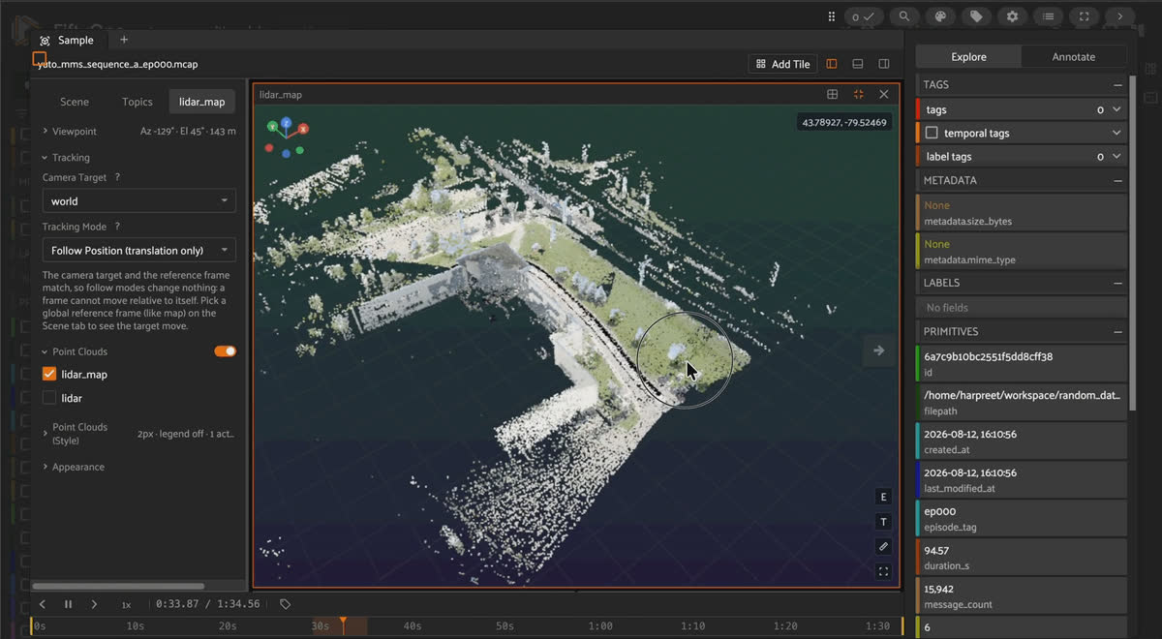Viewport: 1162px width, 639px height.
Task: Tick the temporal tags checkbox
Action: point(932,133)
